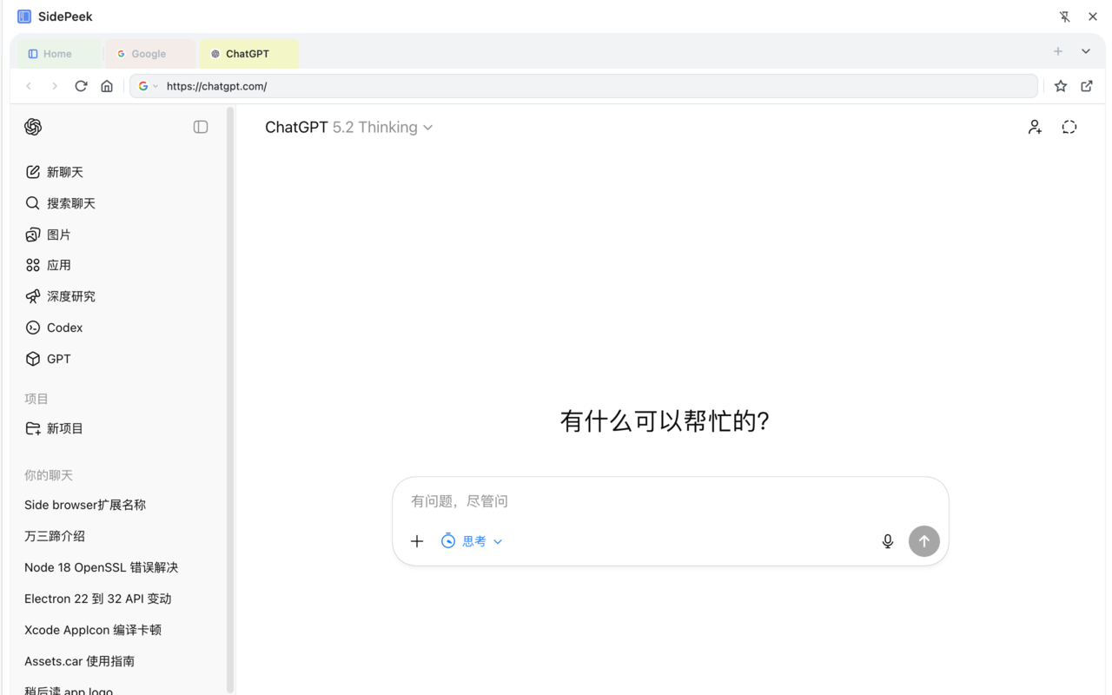Viewport: 1112px width, 695px height.
Task: Go back with the back arrow
Action: [x=29, y=86]
